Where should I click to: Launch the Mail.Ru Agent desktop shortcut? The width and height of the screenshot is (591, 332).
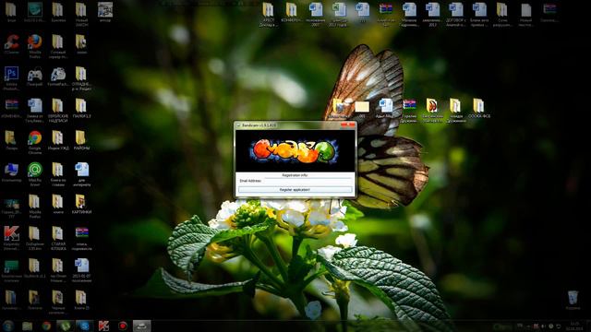tap(35, 174)
